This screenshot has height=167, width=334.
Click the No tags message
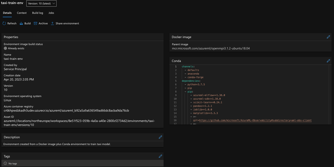(13, 164)
